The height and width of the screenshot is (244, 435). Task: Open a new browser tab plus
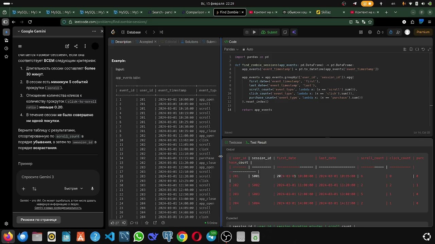[x=386, y=12]
